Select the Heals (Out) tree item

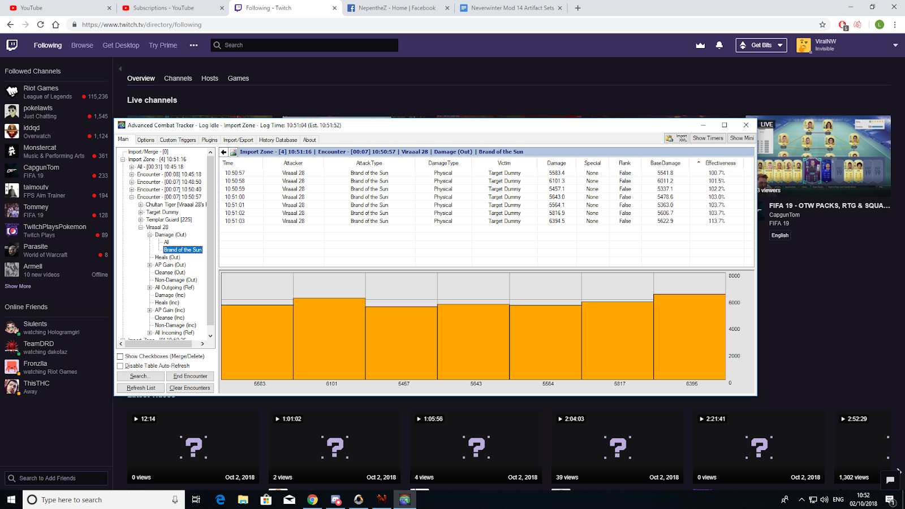(167, 257)
